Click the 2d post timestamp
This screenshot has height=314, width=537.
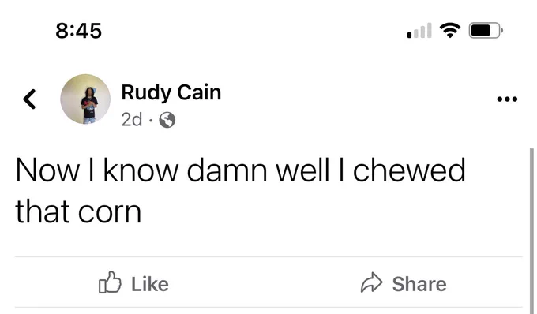tap(132, 120)
